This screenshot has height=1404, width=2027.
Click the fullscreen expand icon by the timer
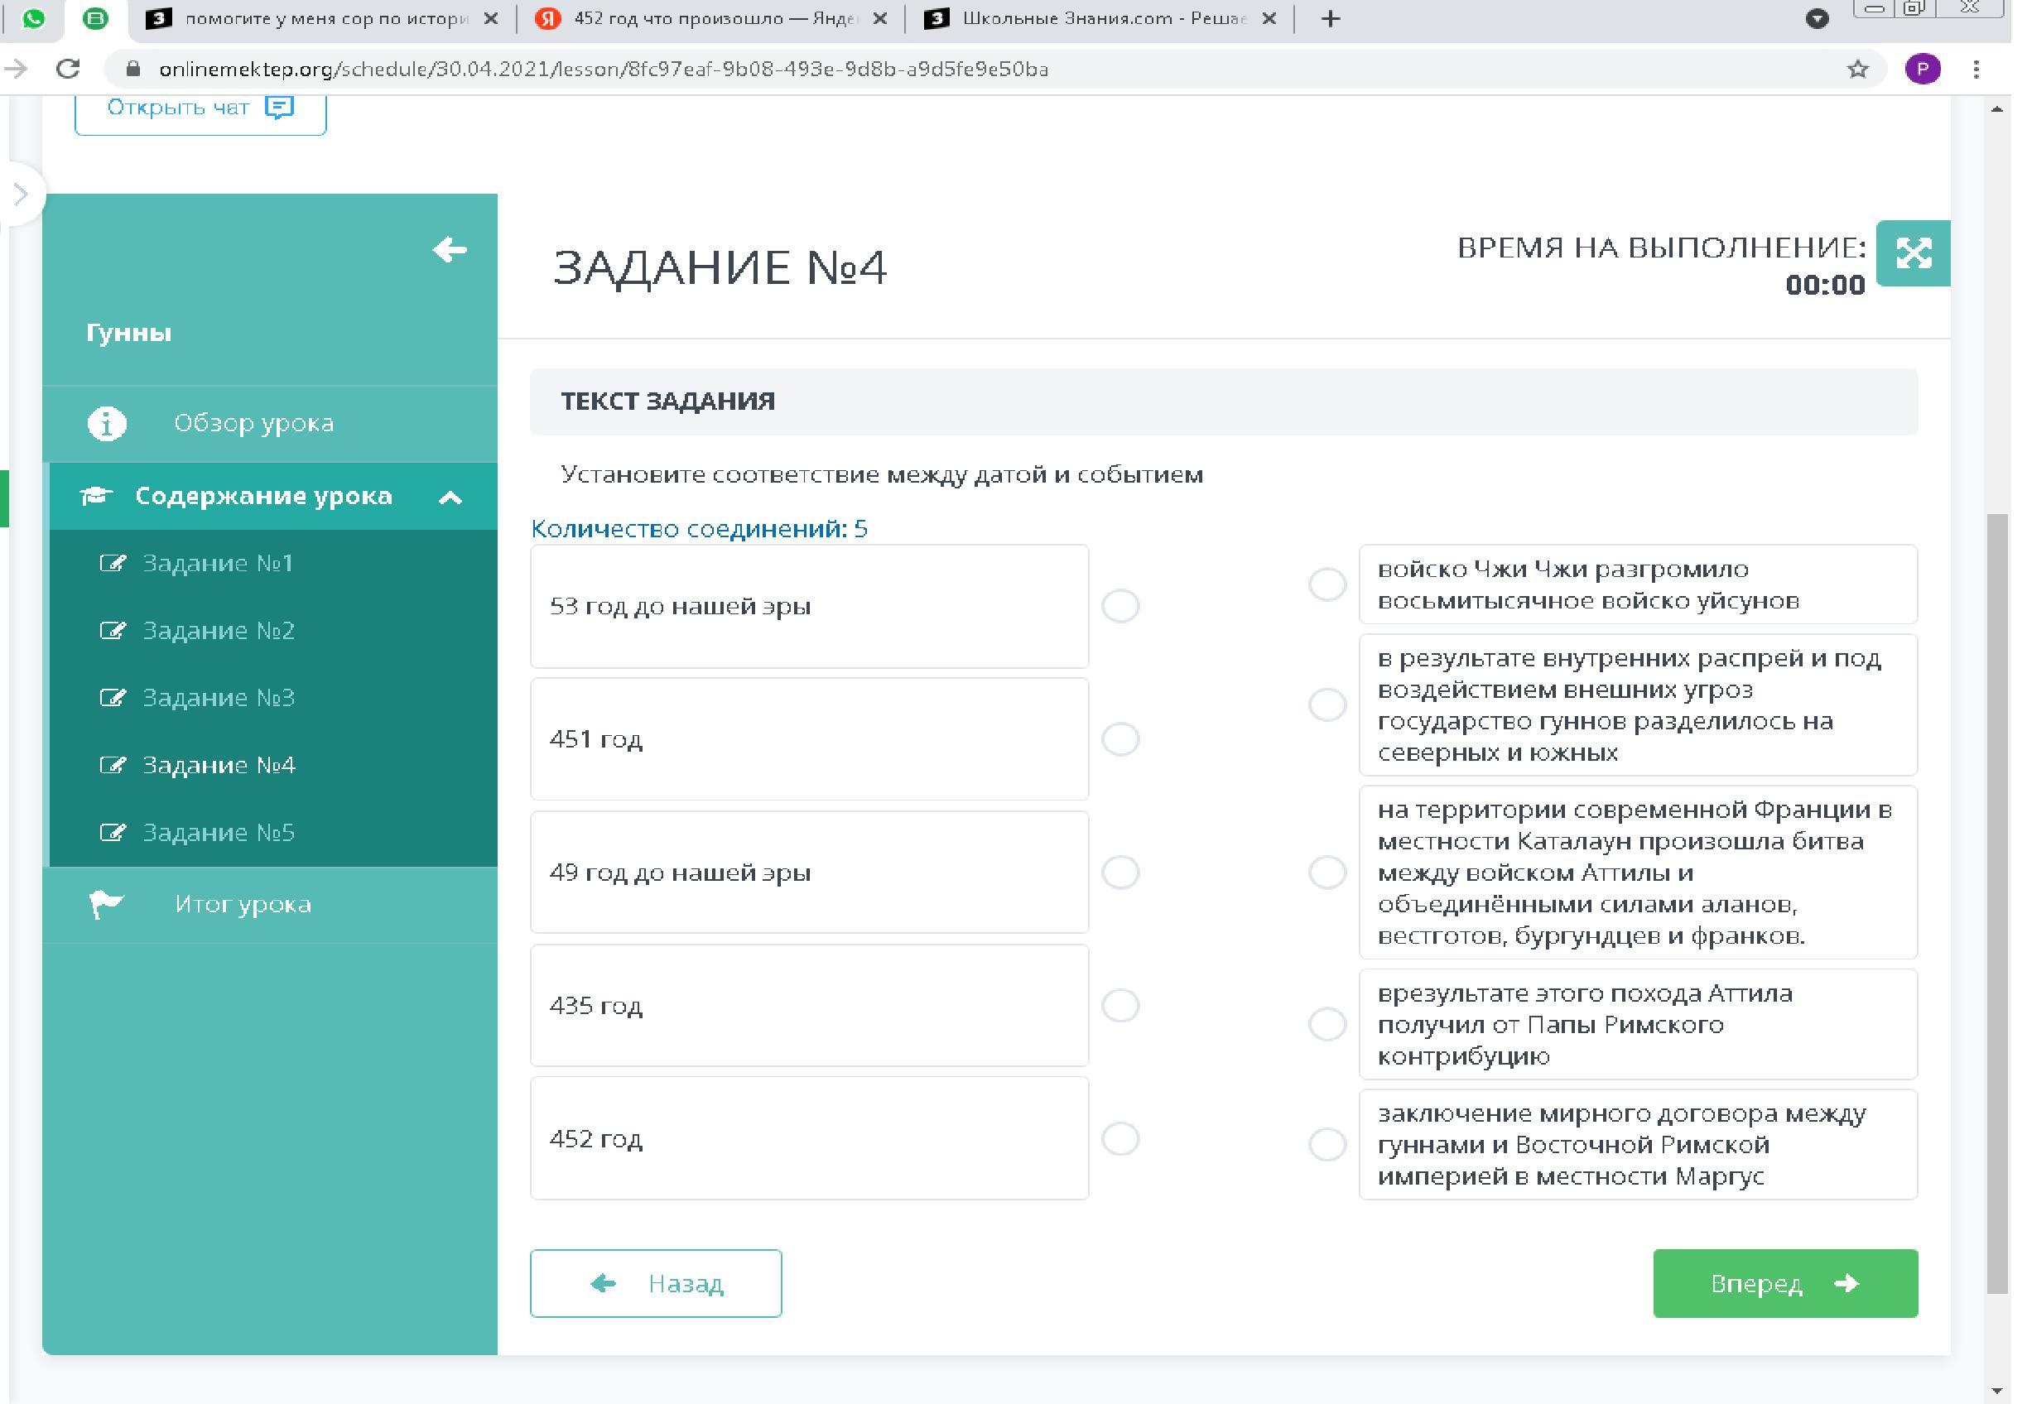click(x=1913, y=253)
